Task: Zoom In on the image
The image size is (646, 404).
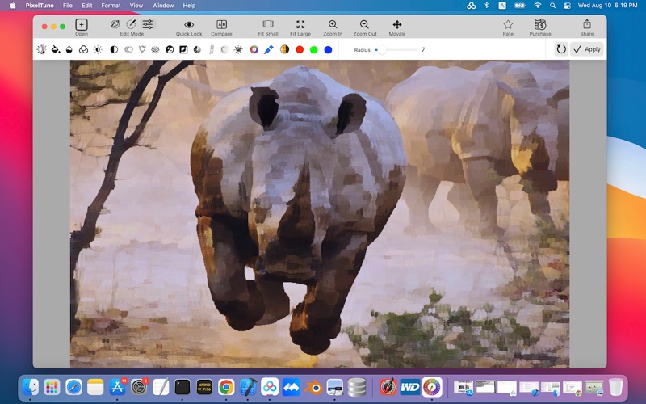Action: tap(333, 25)
